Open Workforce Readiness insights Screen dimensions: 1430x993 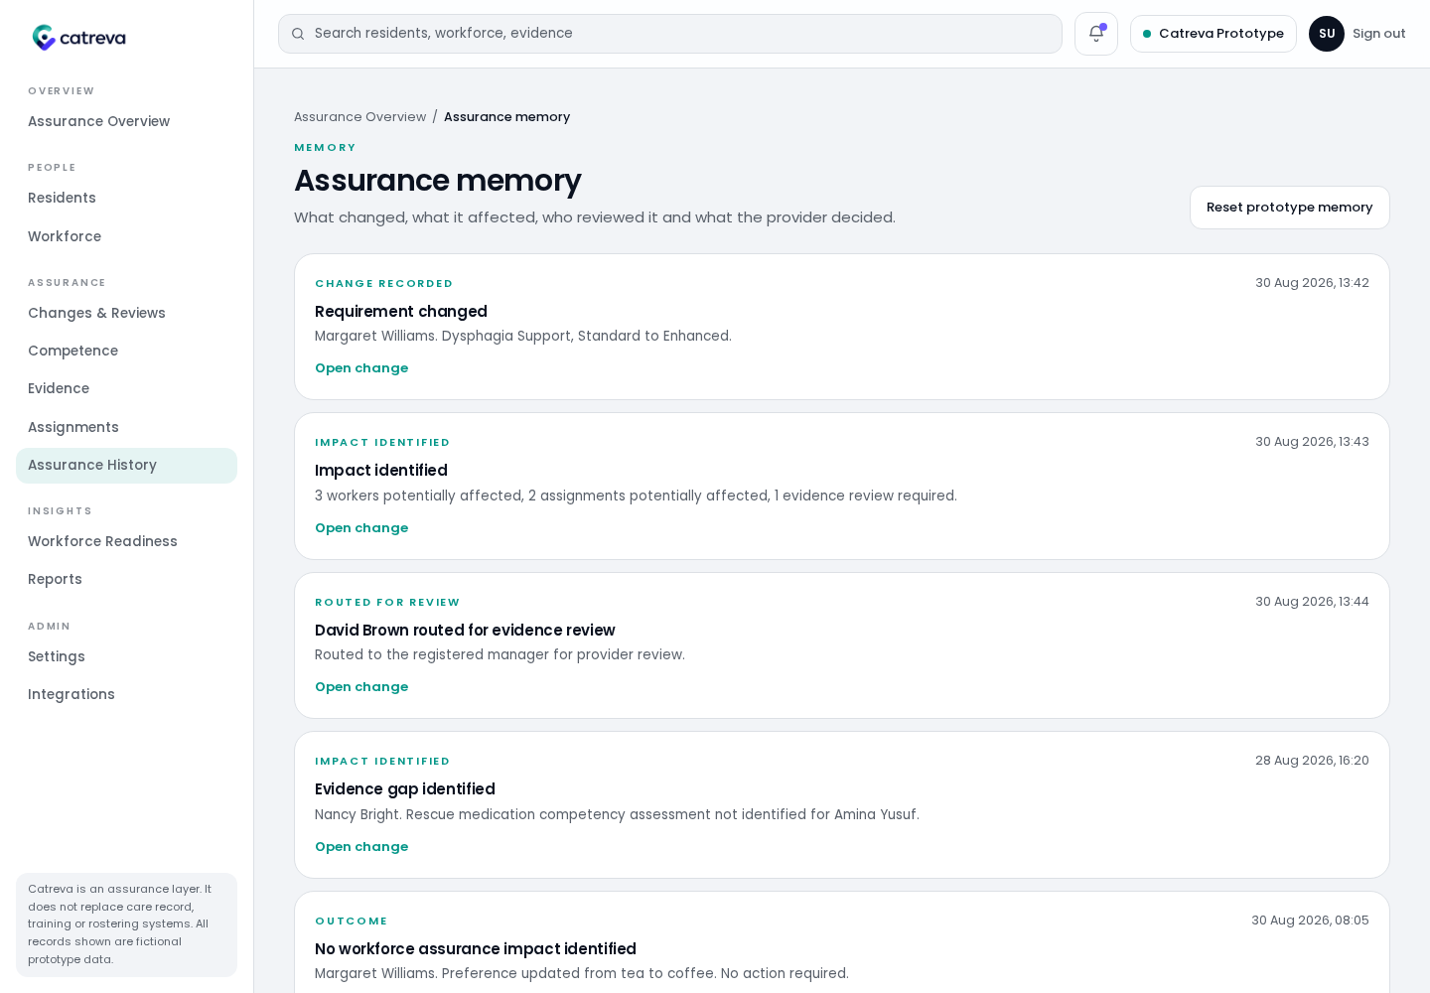tap(126, 541)
